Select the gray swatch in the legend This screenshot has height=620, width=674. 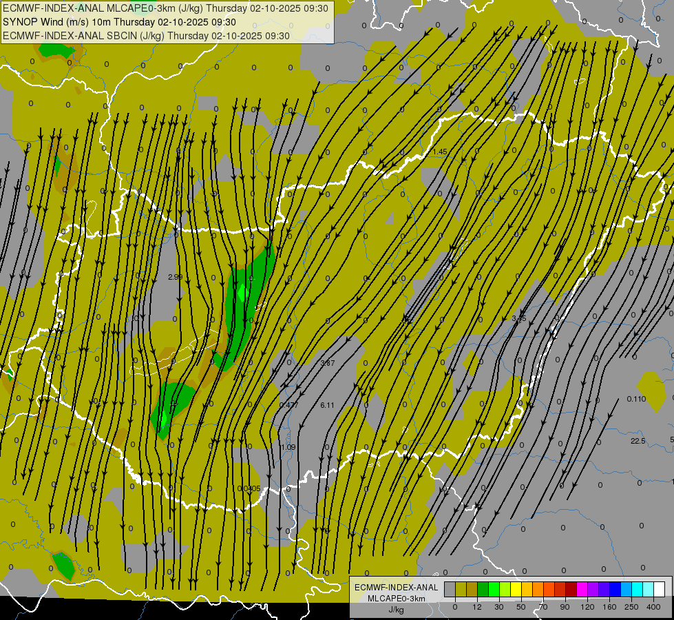(450, 590)
